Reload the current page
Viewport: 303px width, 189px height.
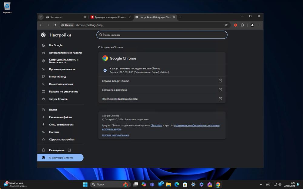coord(55,25)
